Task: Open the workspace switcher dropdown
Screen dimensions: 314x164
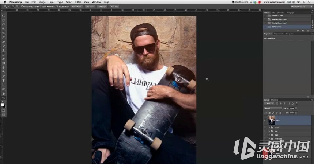Action: (x=301, y=7)
